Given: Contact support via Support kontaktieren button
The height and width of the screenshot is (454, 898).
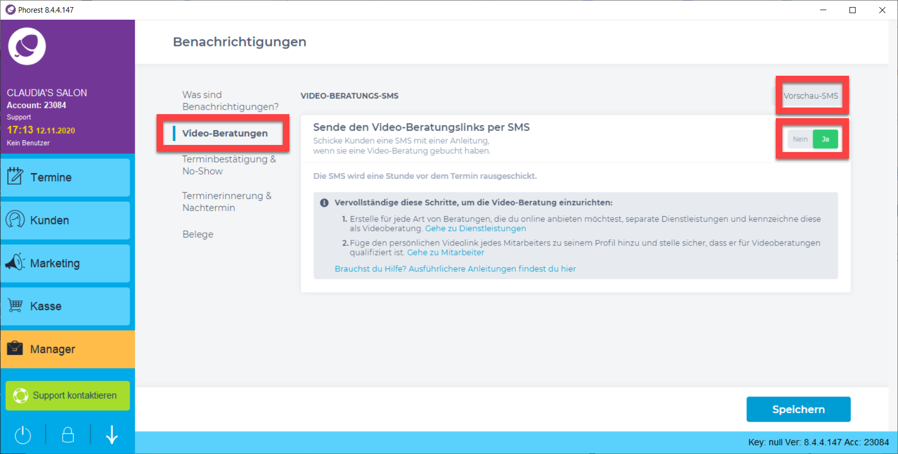Looking at the screenshot, I should (68, 395).
